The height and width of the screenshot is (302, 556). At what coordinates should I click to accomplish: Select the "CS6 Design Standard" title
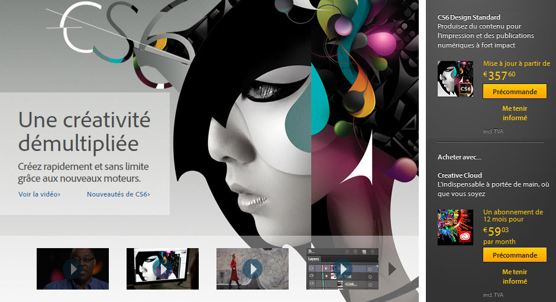tap(469, 17)
